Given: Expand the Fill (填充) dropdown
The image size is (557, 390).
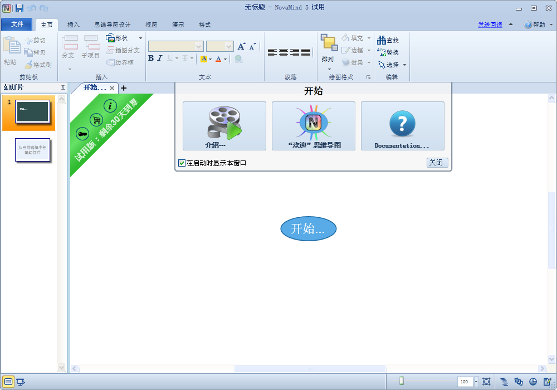Looking at the screenshot, I should pyautogui.click(x=369, y=38).
